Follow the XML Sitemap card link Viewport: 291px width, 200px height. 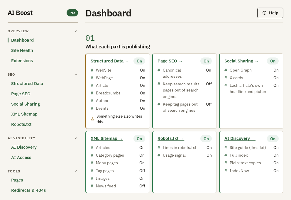pos(107,139)
